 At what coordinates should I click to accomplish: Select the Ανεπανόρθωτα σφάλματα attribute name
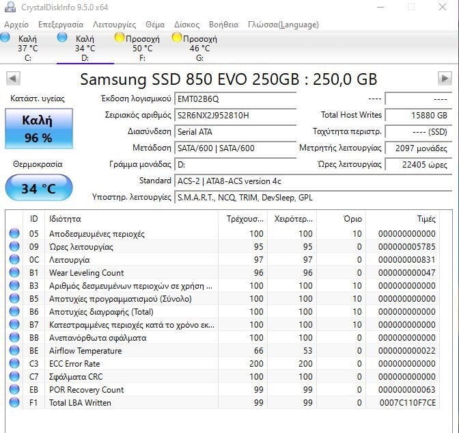(x=98, y=338)
